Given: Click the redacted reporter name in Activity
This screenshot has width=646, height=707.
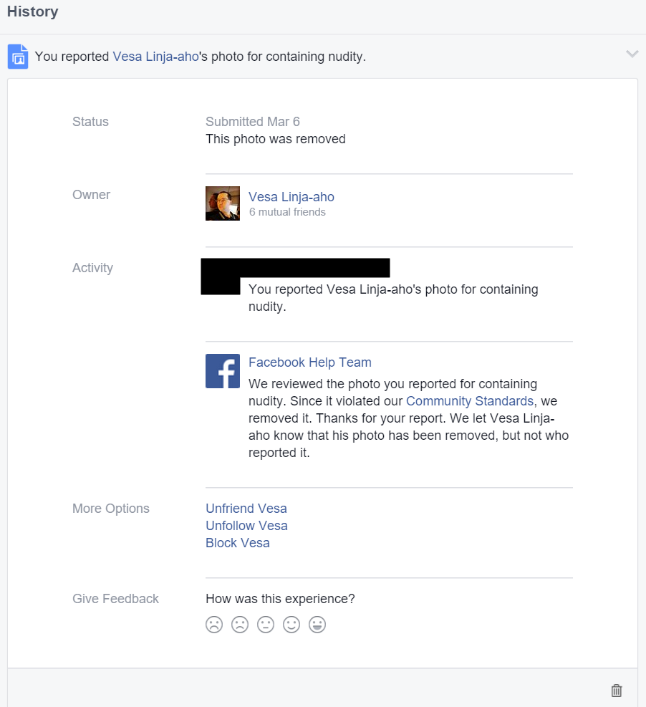Looking at the screenshot, I should (295, 268).
